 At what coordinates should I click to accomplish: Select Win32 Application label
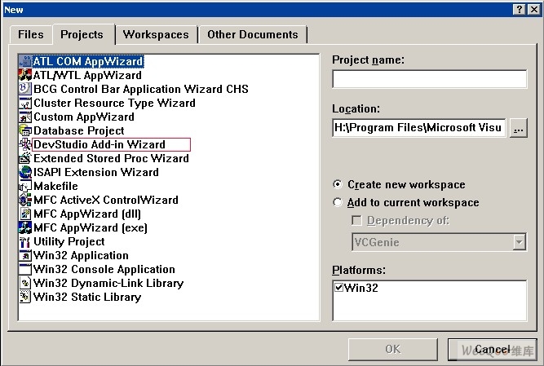point(81,255)
